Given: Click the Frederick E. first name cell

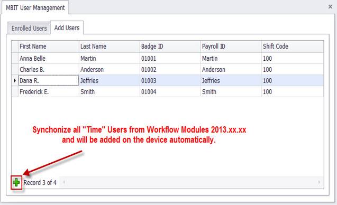Looking at the screenshot, I should (49, 91).
